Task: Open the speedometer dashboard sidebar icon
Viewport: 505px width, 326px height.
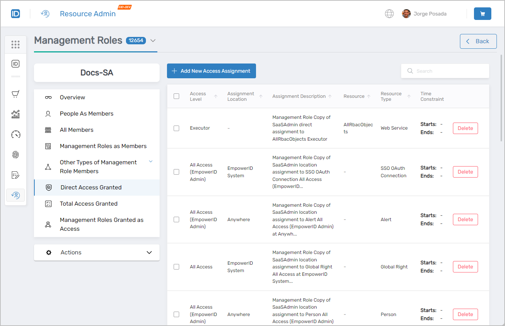Action: [x=16, y=134]
